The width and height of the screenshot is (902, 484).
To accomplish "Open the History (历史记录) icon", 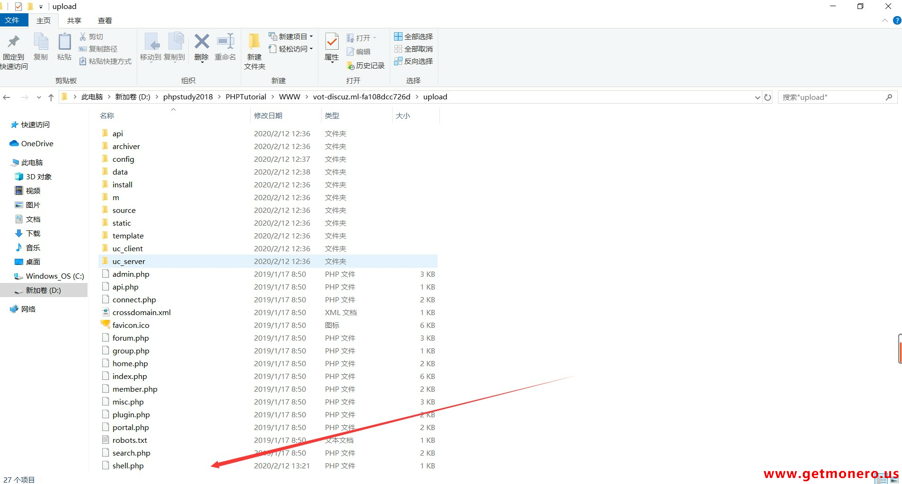I will click(x=366, y=66).
